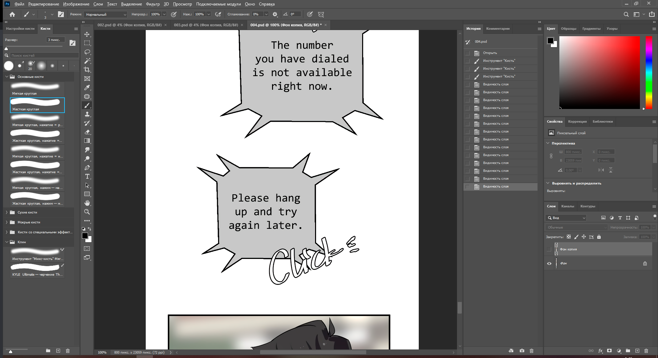Open the Режим blend mode dropdown
Screen dimensions: 658x358
106,14
